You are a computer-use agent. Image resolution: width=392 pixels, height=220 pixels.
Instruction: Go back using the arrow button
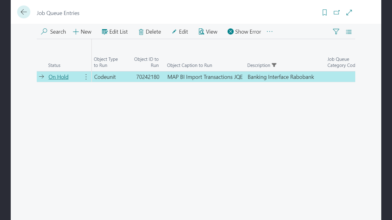(24, 12)
